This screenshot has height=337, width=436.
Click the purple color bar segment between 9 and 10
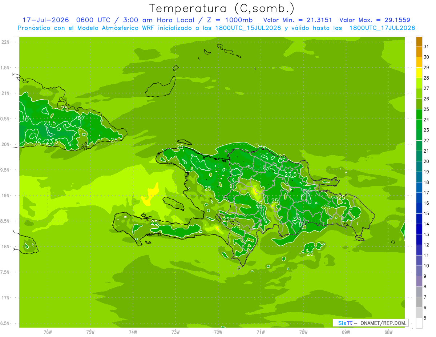coord(419,271)
